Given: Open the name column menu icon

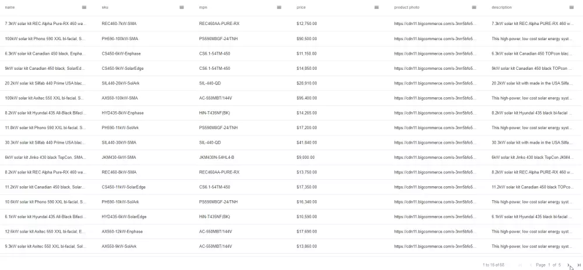Looking at the screenshot, I should tap(84, 8).
